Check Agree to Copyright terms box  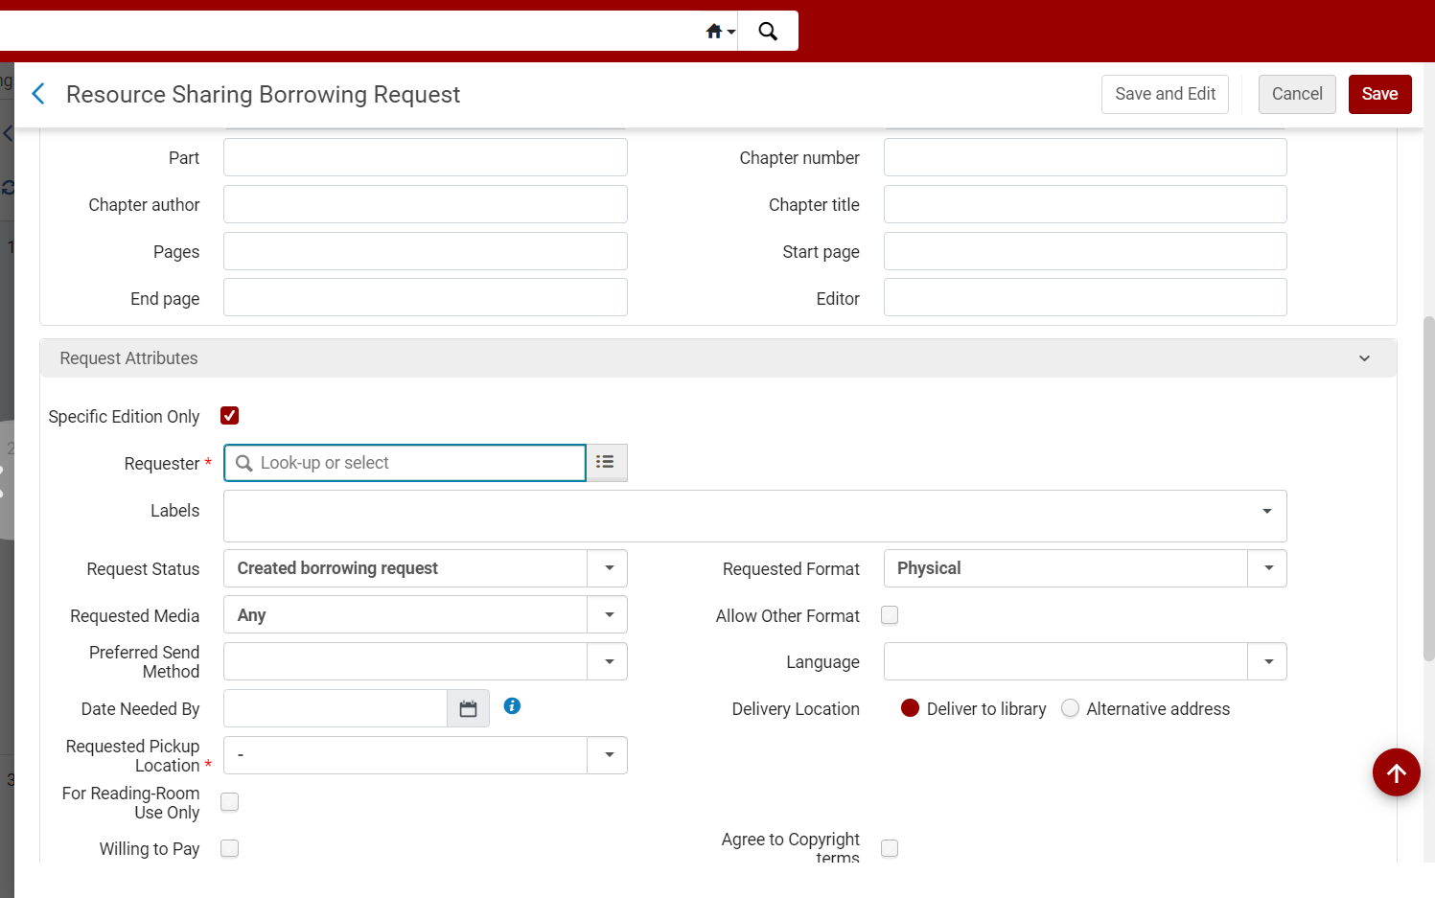coord(890,848)
